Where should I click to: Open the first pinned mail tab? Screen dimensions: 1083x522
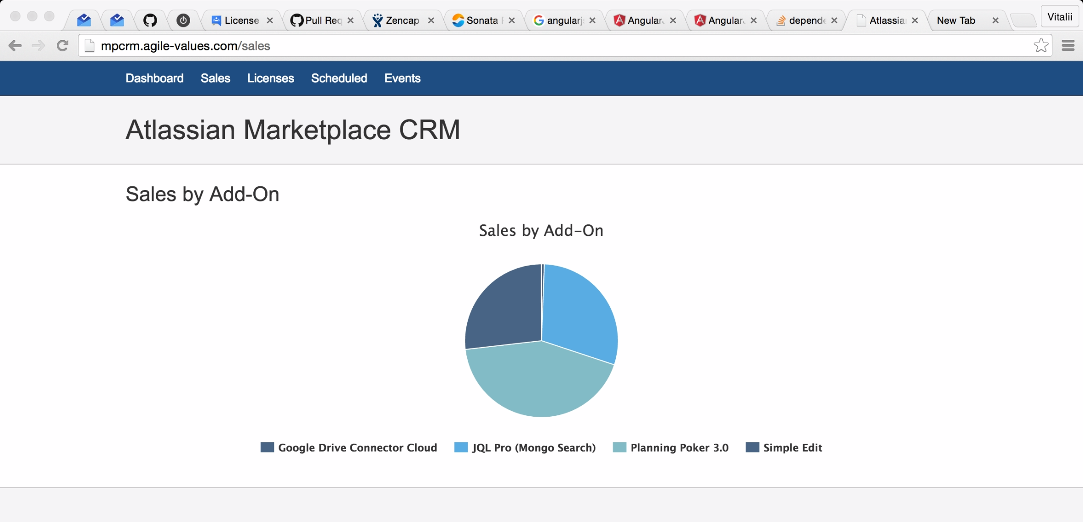(x=84, y=20)
